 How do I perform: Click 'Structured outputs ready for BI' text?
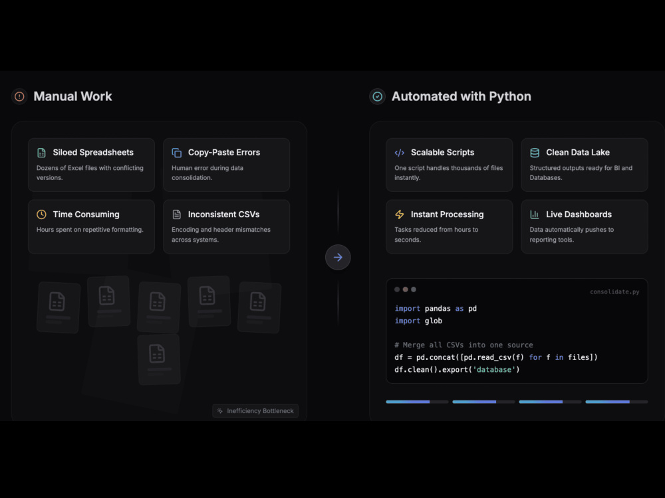581,173
